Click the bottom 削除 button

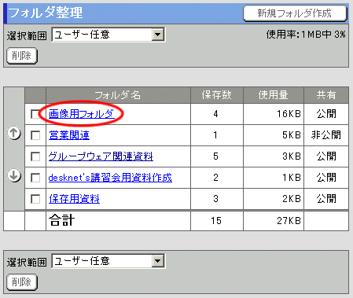click(22, 282)
